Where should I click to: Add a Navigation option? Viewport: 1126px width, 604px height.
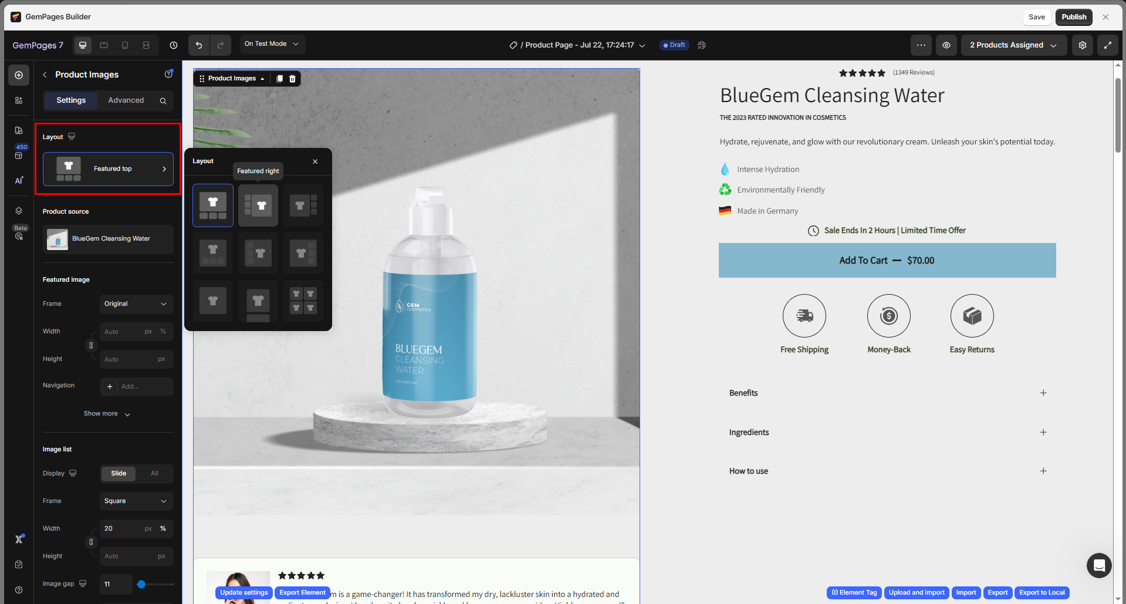click(136, 387)
